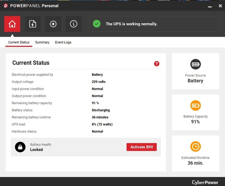
Task: Close the PowerPanel Personal window
Action: [220, 6]
